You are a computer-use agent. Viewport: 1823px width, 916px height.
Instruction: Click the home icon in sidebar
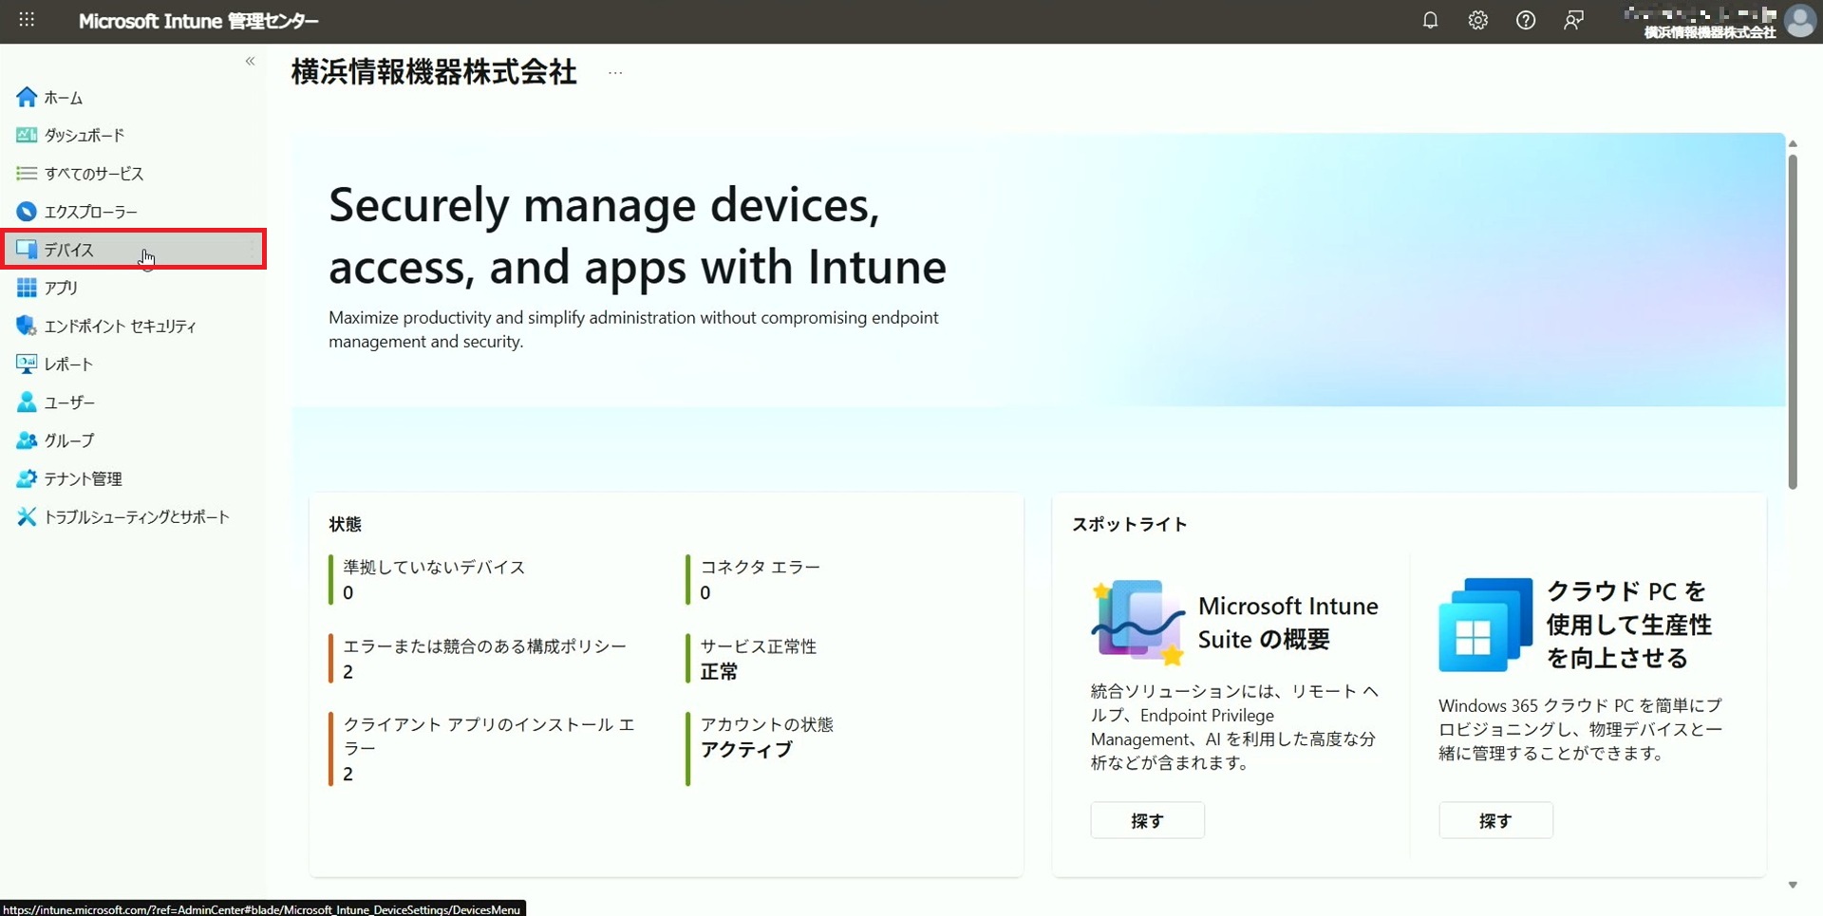click(27, 97)
